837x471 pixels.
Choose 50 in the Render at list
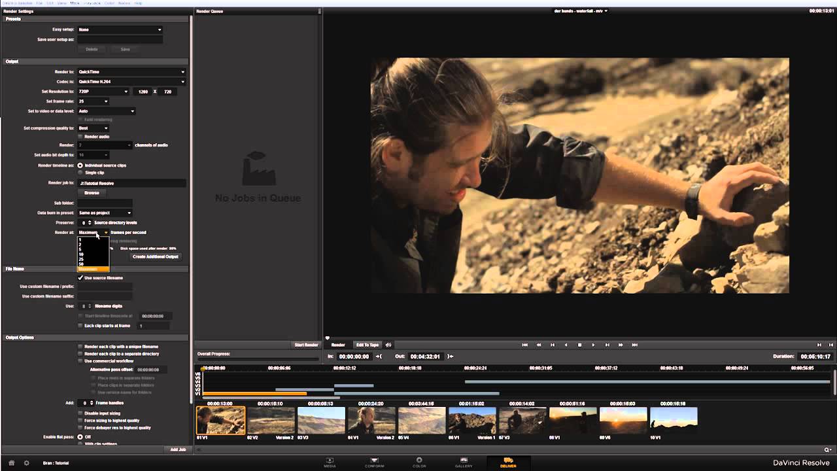[93, 264]
